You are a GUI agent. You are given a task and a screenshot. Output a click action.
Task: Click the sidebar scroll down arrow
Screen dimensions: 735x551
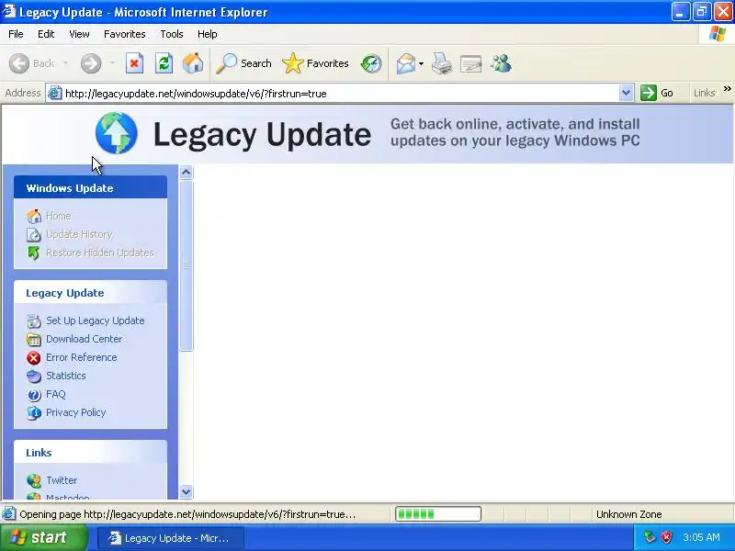[x=187, y=491]
